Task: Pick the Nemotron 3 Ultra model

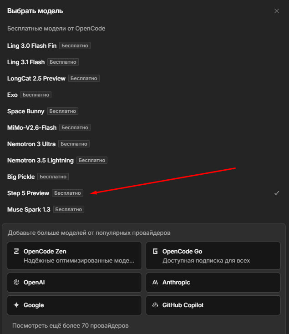Action: pyautogui.click(x=143, y=144)
